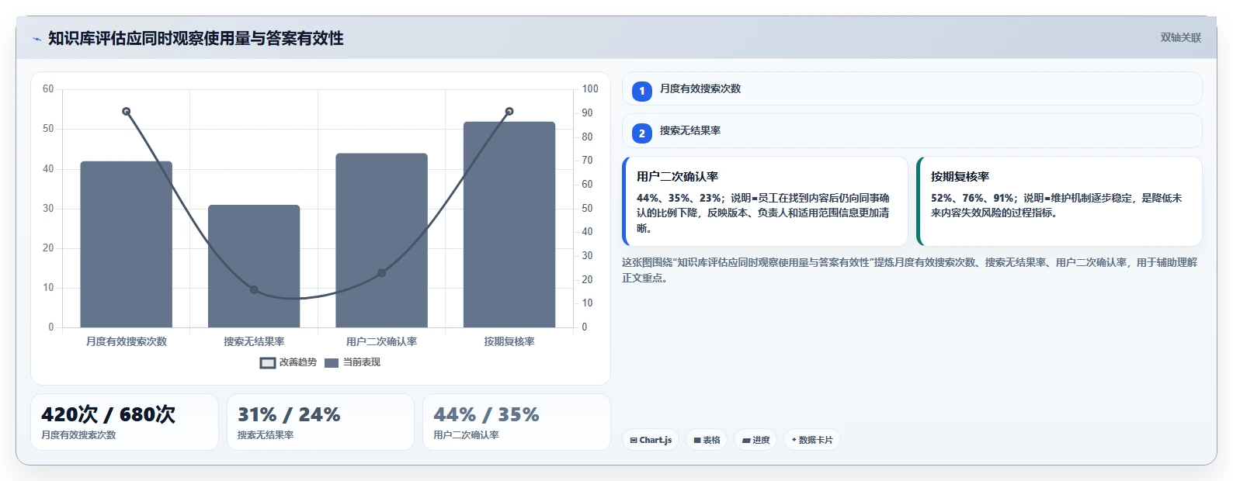Click the title 知识库评估应同时观察使用量与答案有效性

(196, 39)
